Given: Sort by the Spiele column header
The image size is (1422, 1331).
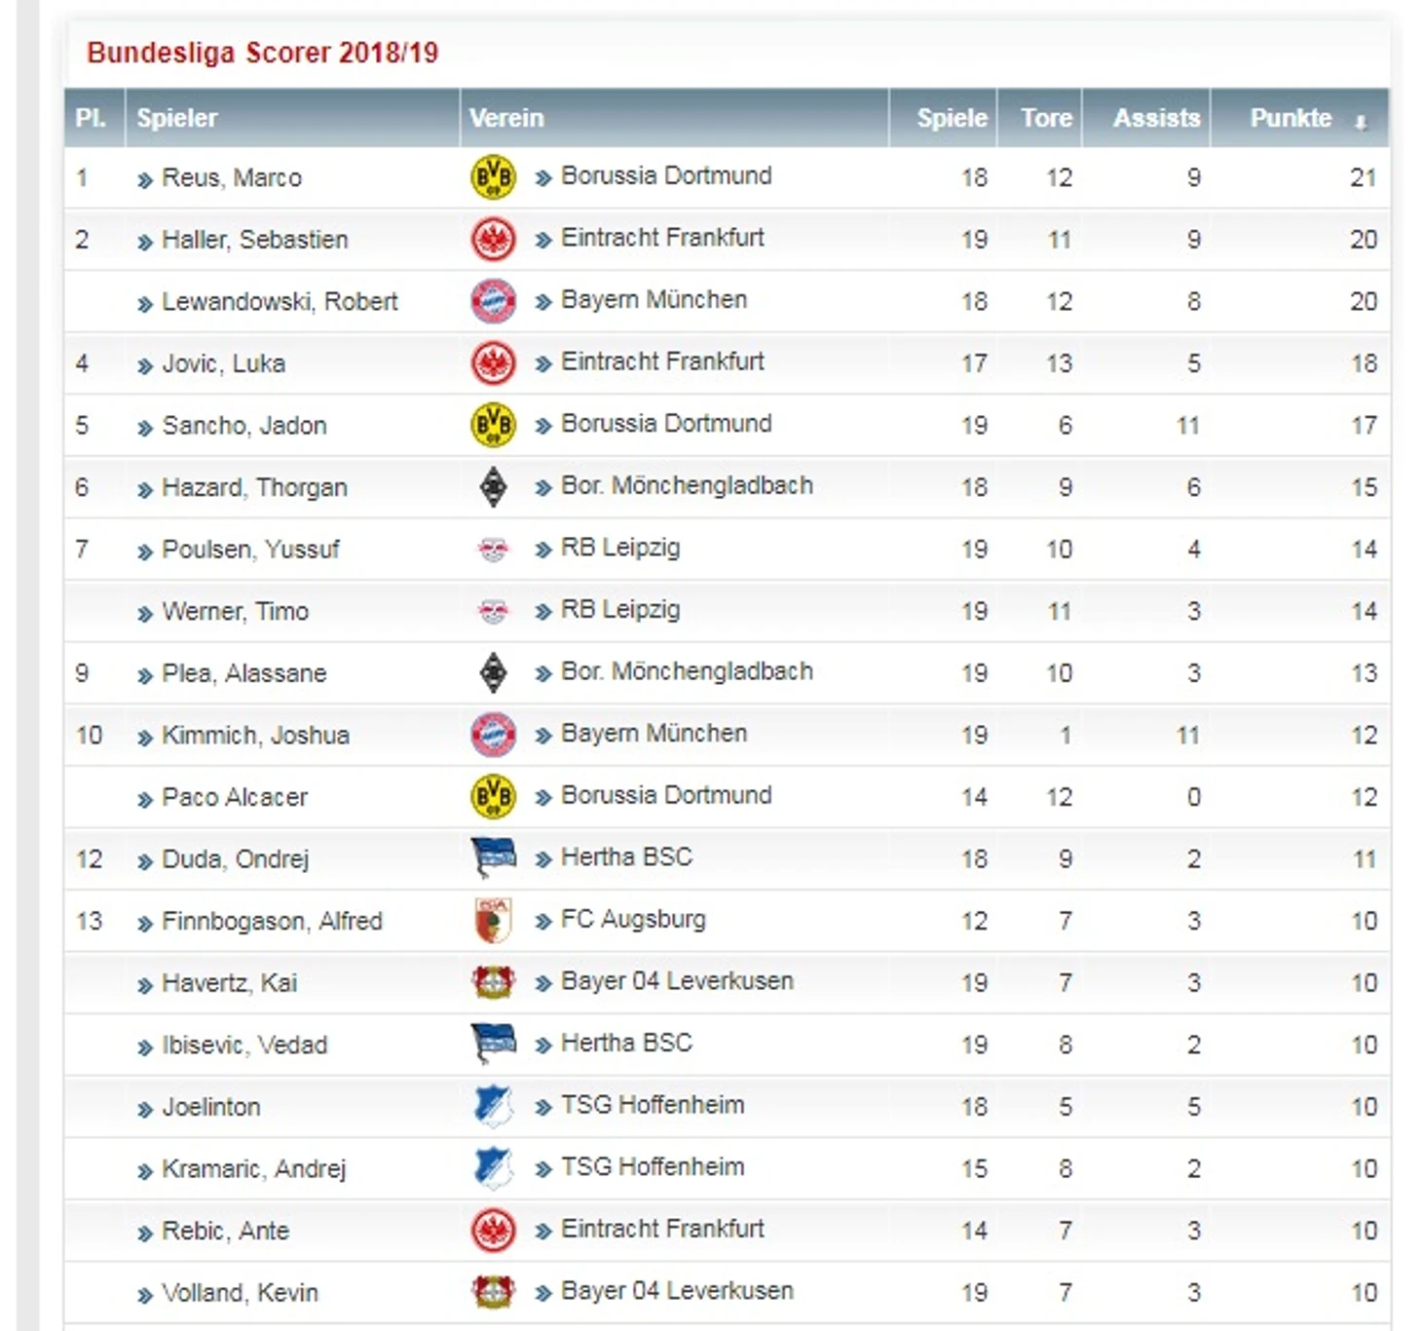Looking at the screenshot, I should pos(952,118).
